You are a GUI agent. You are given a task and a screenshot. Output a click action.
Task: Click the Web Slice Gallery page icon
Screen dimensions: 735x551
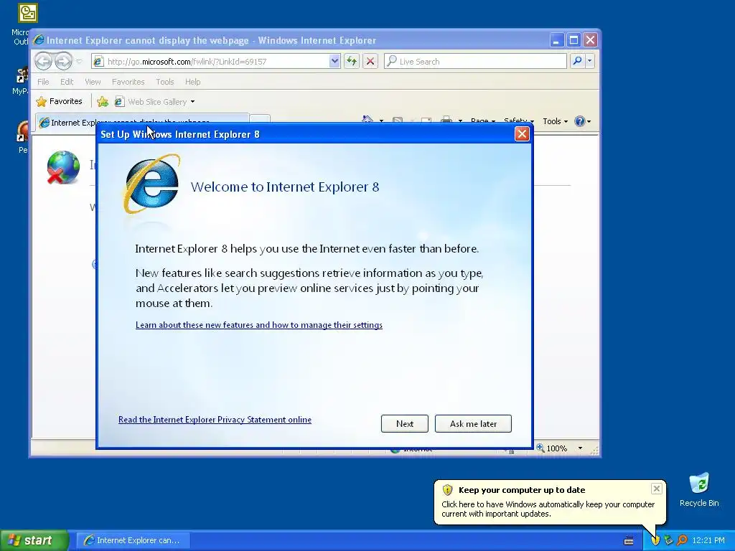[x=119, y=101]
